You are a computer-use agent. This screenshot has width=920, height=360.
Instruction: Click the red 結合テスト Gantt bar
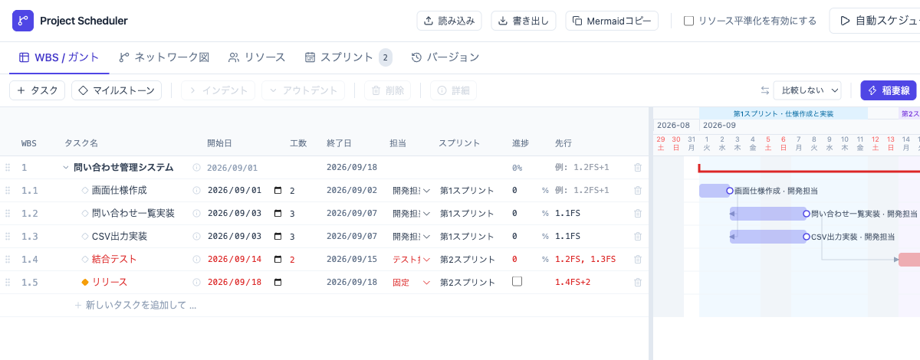(909, 260)
